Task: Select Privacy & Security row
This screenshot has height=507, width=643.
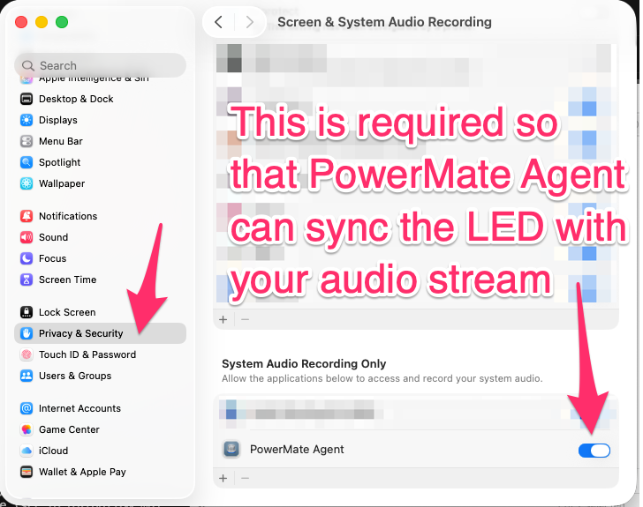Action: [x=100, y=333]
